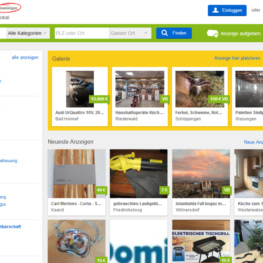263x263 pixels.
Task: Click the 'gebrauchtes Laubgebl...' title
Action: (x=138, y=204)
